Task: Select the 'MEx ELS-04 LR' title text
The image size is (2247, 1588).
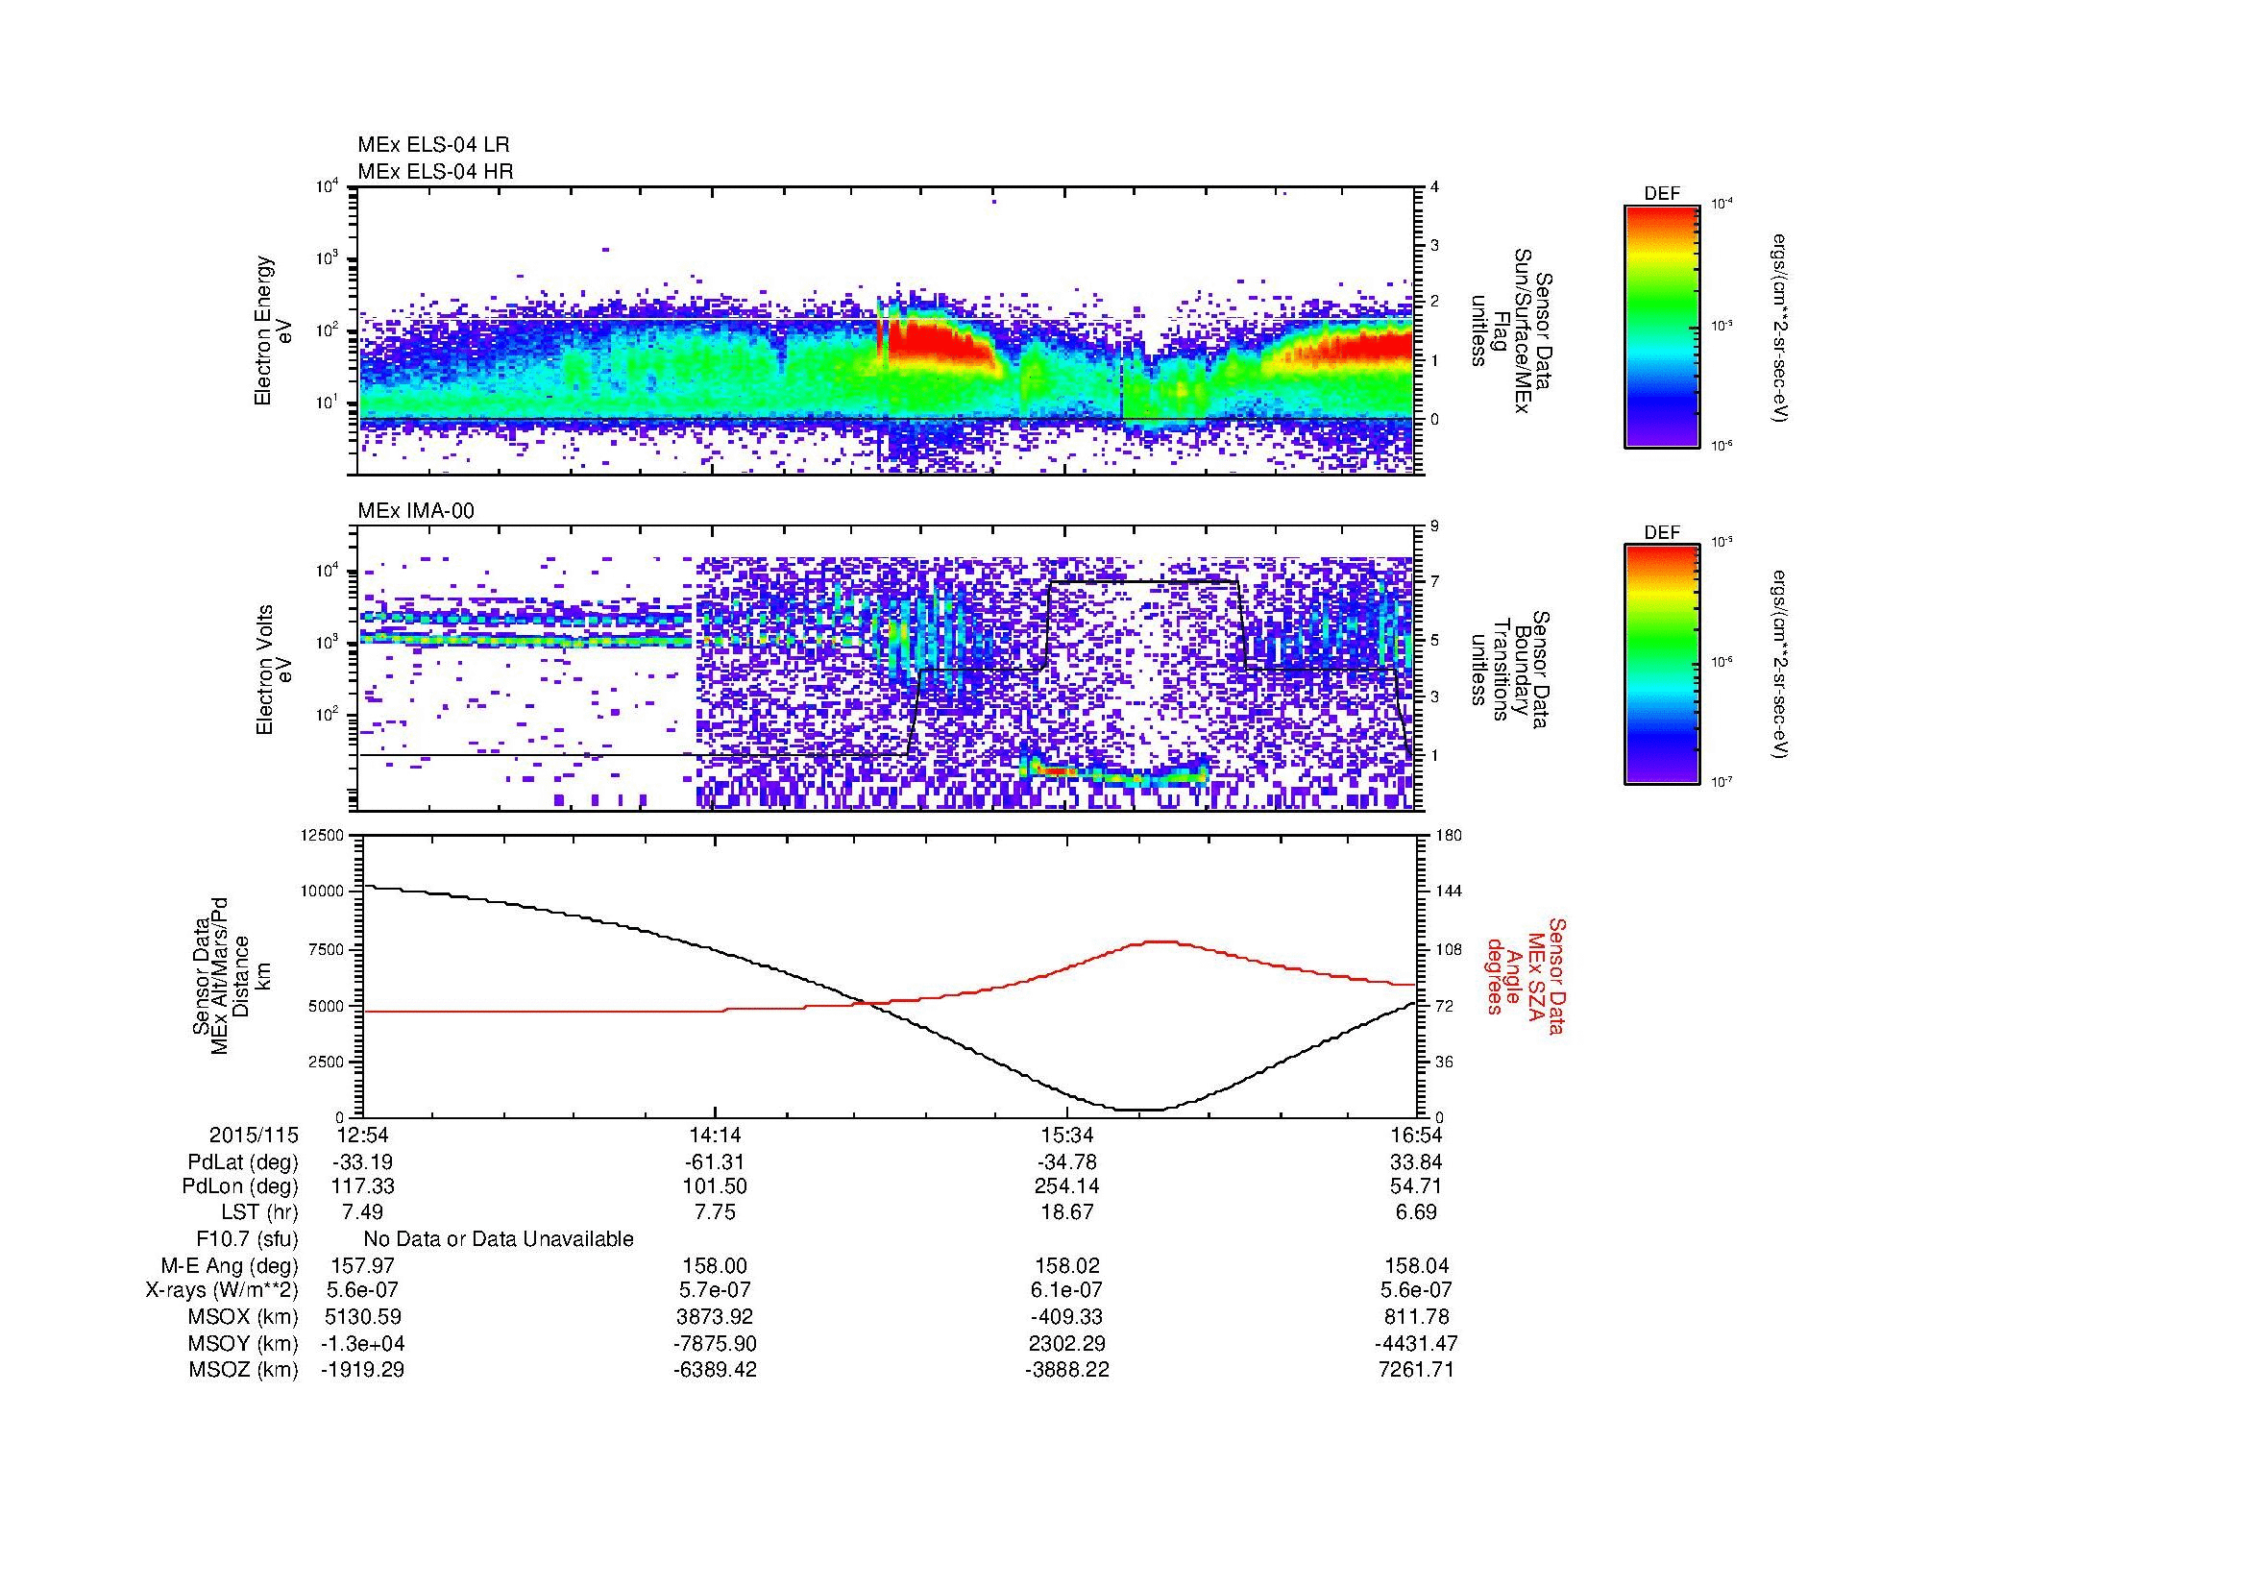Action: coord(433,145)
